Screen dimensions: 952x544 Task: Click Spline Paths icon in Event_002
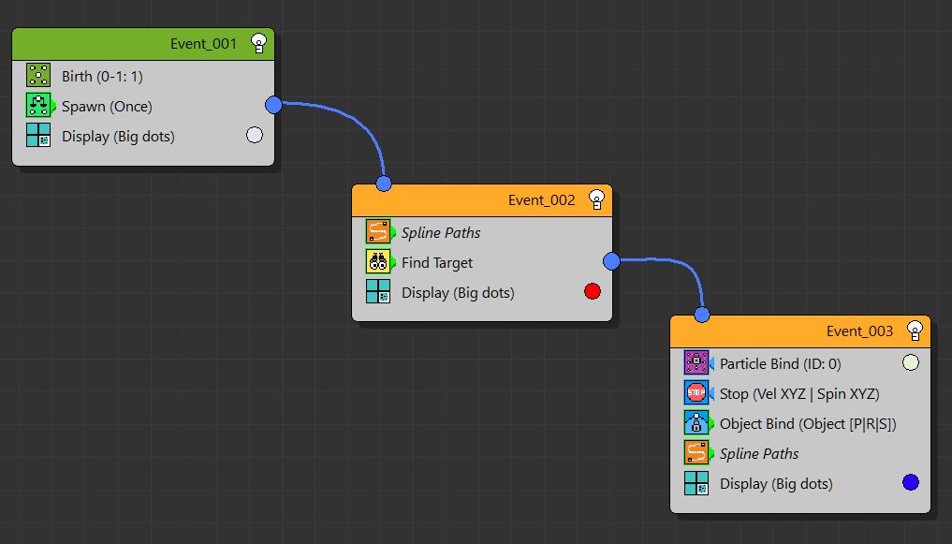click(x=378, y=232)
